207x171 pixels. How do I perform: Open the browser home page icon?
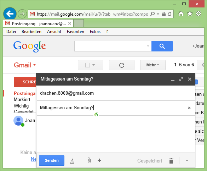pyautogui.click(x=181, y=14)
